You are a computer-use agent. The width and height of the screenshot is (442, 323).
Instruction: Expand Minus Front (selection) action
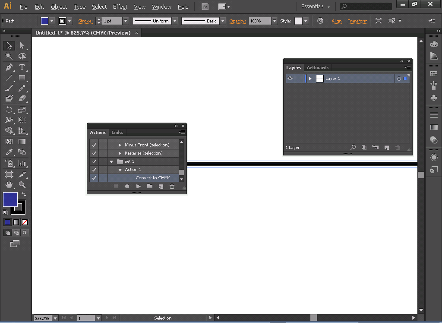point(120,145)
